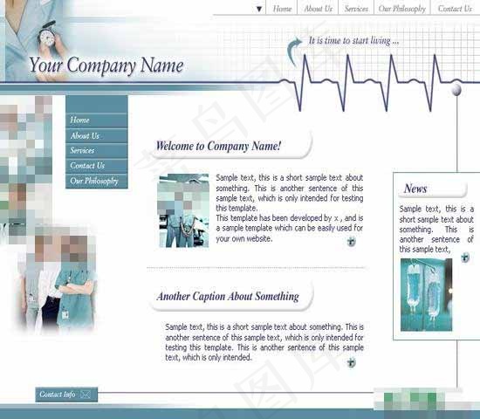Open the IV drip bag thumbnail in News
The image size is (480, 419).
[426, 295]
